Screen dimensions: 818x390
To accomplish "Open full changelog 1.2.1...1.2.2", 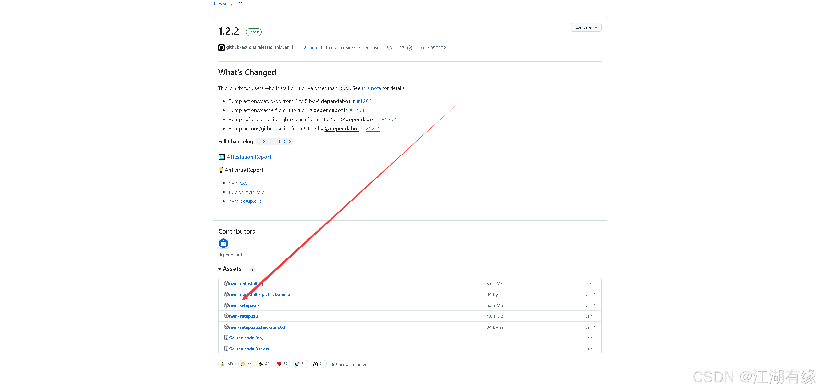I will tap(274, 142).
